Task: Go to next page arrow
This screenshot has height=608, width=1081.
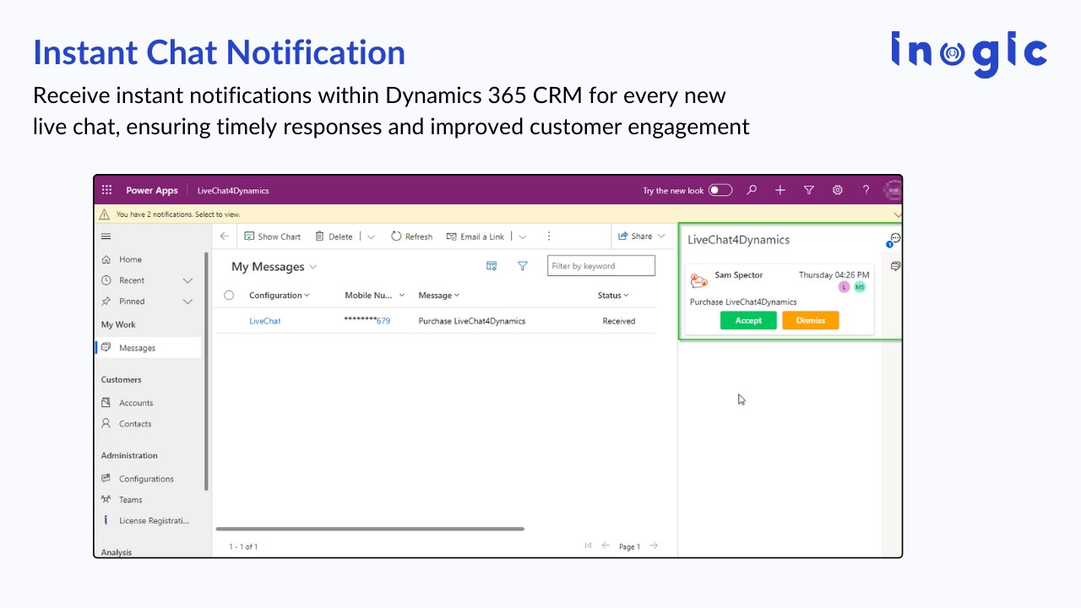Action: pos(654,546)
